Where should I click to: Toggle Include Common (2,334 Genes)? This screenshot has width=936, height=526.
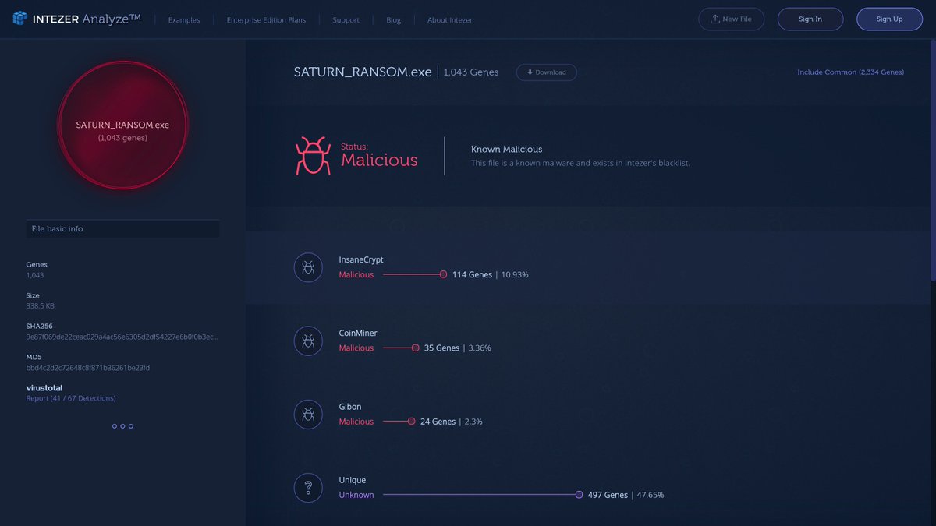click(x=850, y=72)
